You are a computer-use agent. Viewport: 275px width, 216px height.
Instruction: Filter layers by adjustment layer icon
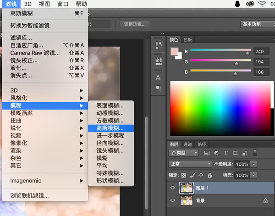pyautogui.click(x=216, y=153)
